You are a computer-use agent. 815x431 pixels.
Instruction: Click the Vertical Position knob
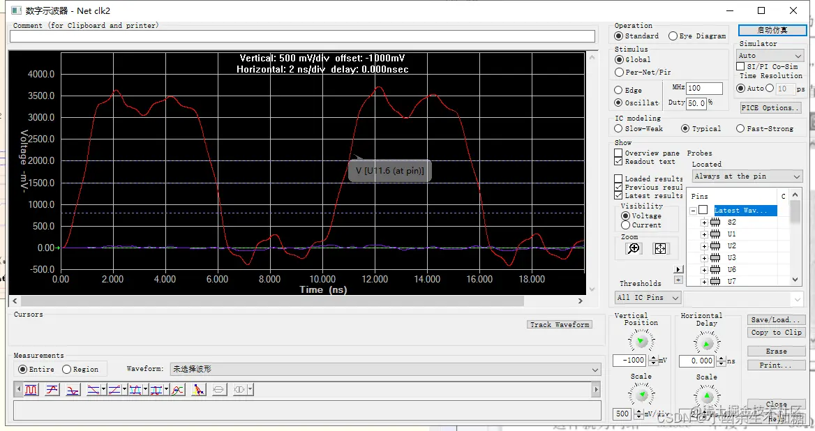(x=641, y=341)
